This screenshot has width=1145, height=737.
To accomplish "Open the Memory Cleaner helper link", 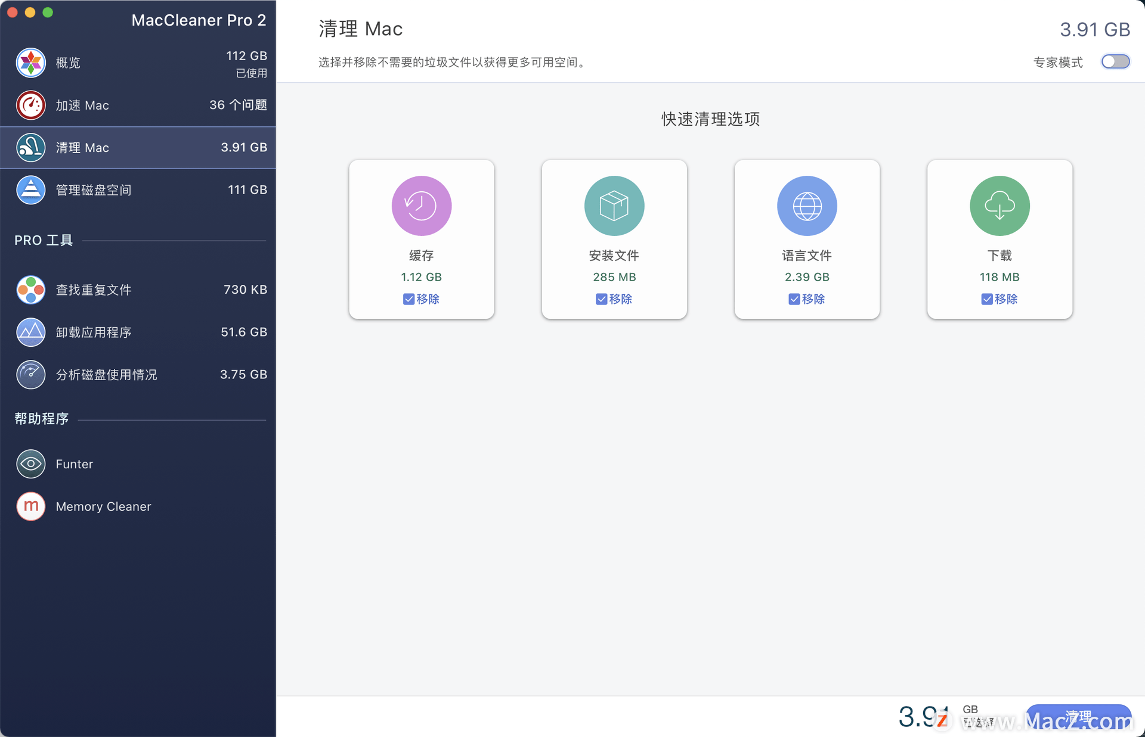I will coord(103,506).
